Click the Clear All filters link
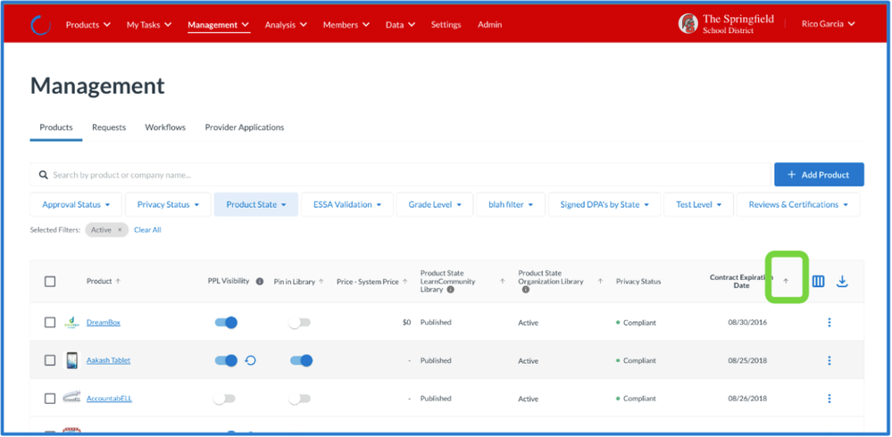Viewport: 892px width, 437px height. pos(147,230)
